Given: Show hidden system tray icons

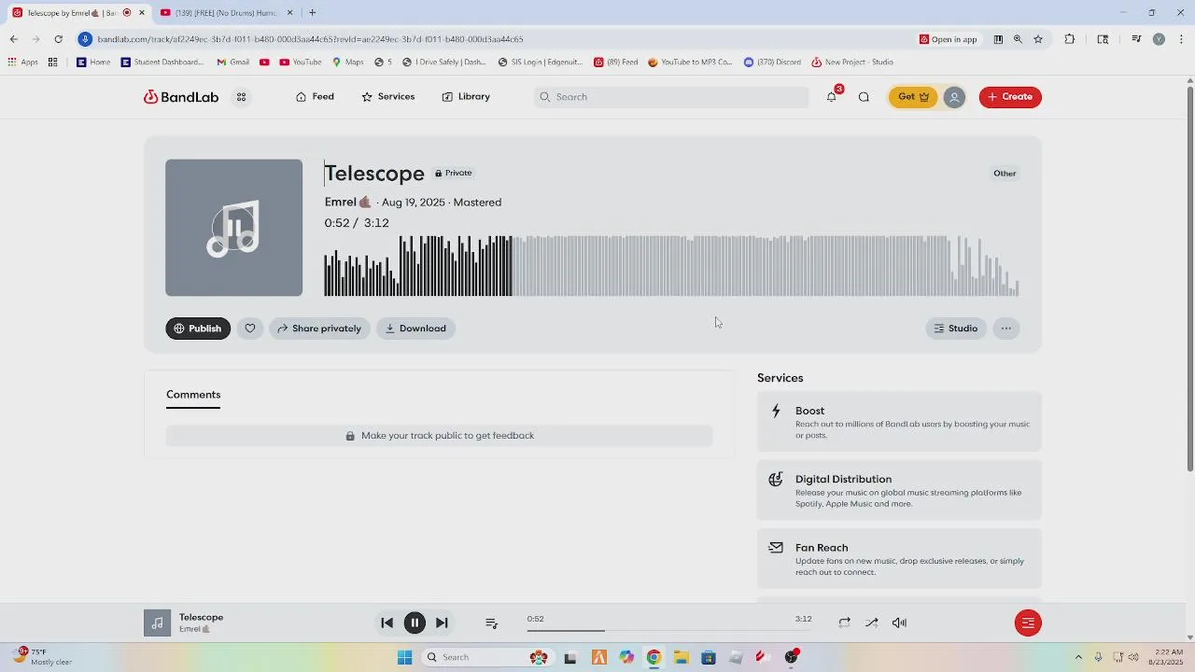Looking at the screenshot, I should pos(1078,657).
